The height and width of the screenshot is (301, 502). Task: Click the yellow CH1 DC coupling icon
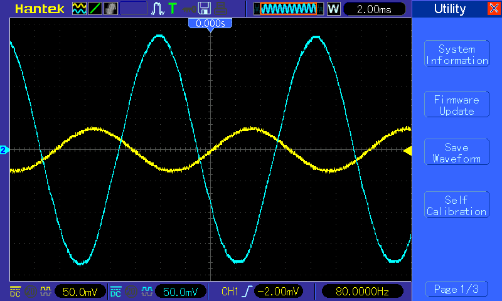(x=15, y=292)
